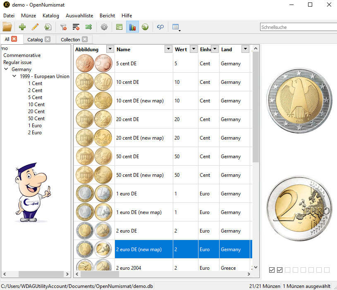337x290 pixels.
Task: Click the open collection folder icon
Action: [x=7, y=27]
